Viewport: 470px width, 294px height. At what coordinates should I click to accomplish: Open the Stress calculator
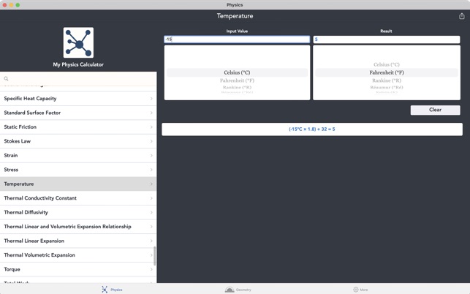[x=78, y=170]
